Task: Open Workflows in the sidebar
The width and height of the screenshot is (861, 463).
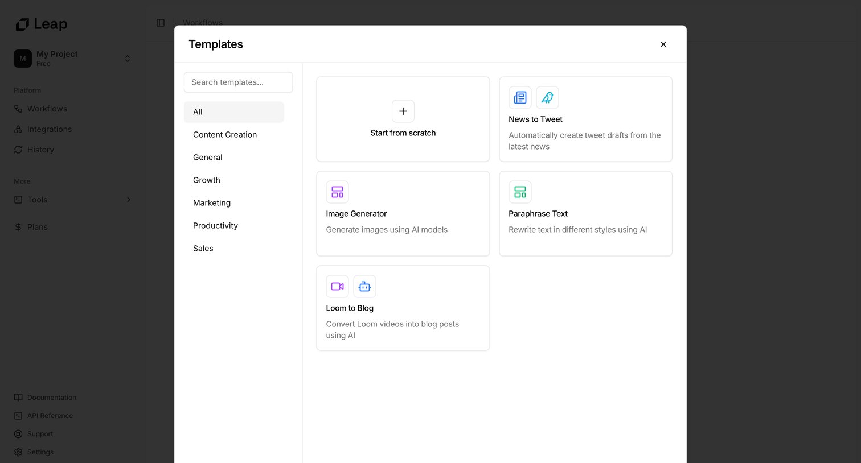Action: 47,109
